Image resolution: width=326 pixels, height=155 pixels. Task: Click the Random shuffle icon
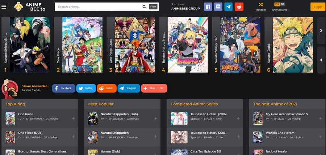coord(261,5)
